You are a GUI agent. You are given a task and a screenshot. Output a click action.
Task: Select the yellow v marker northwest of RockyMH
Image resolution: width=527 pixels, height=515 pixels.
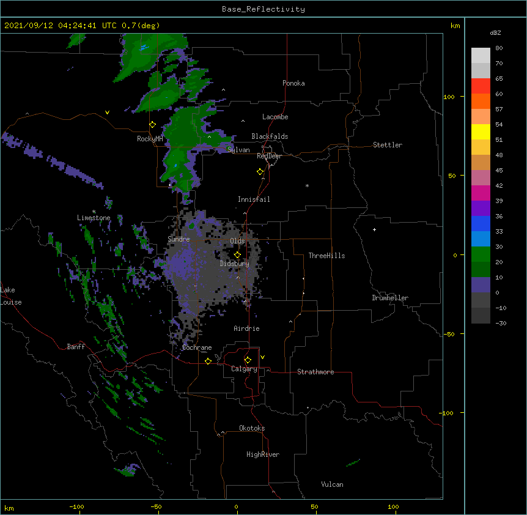107,113
